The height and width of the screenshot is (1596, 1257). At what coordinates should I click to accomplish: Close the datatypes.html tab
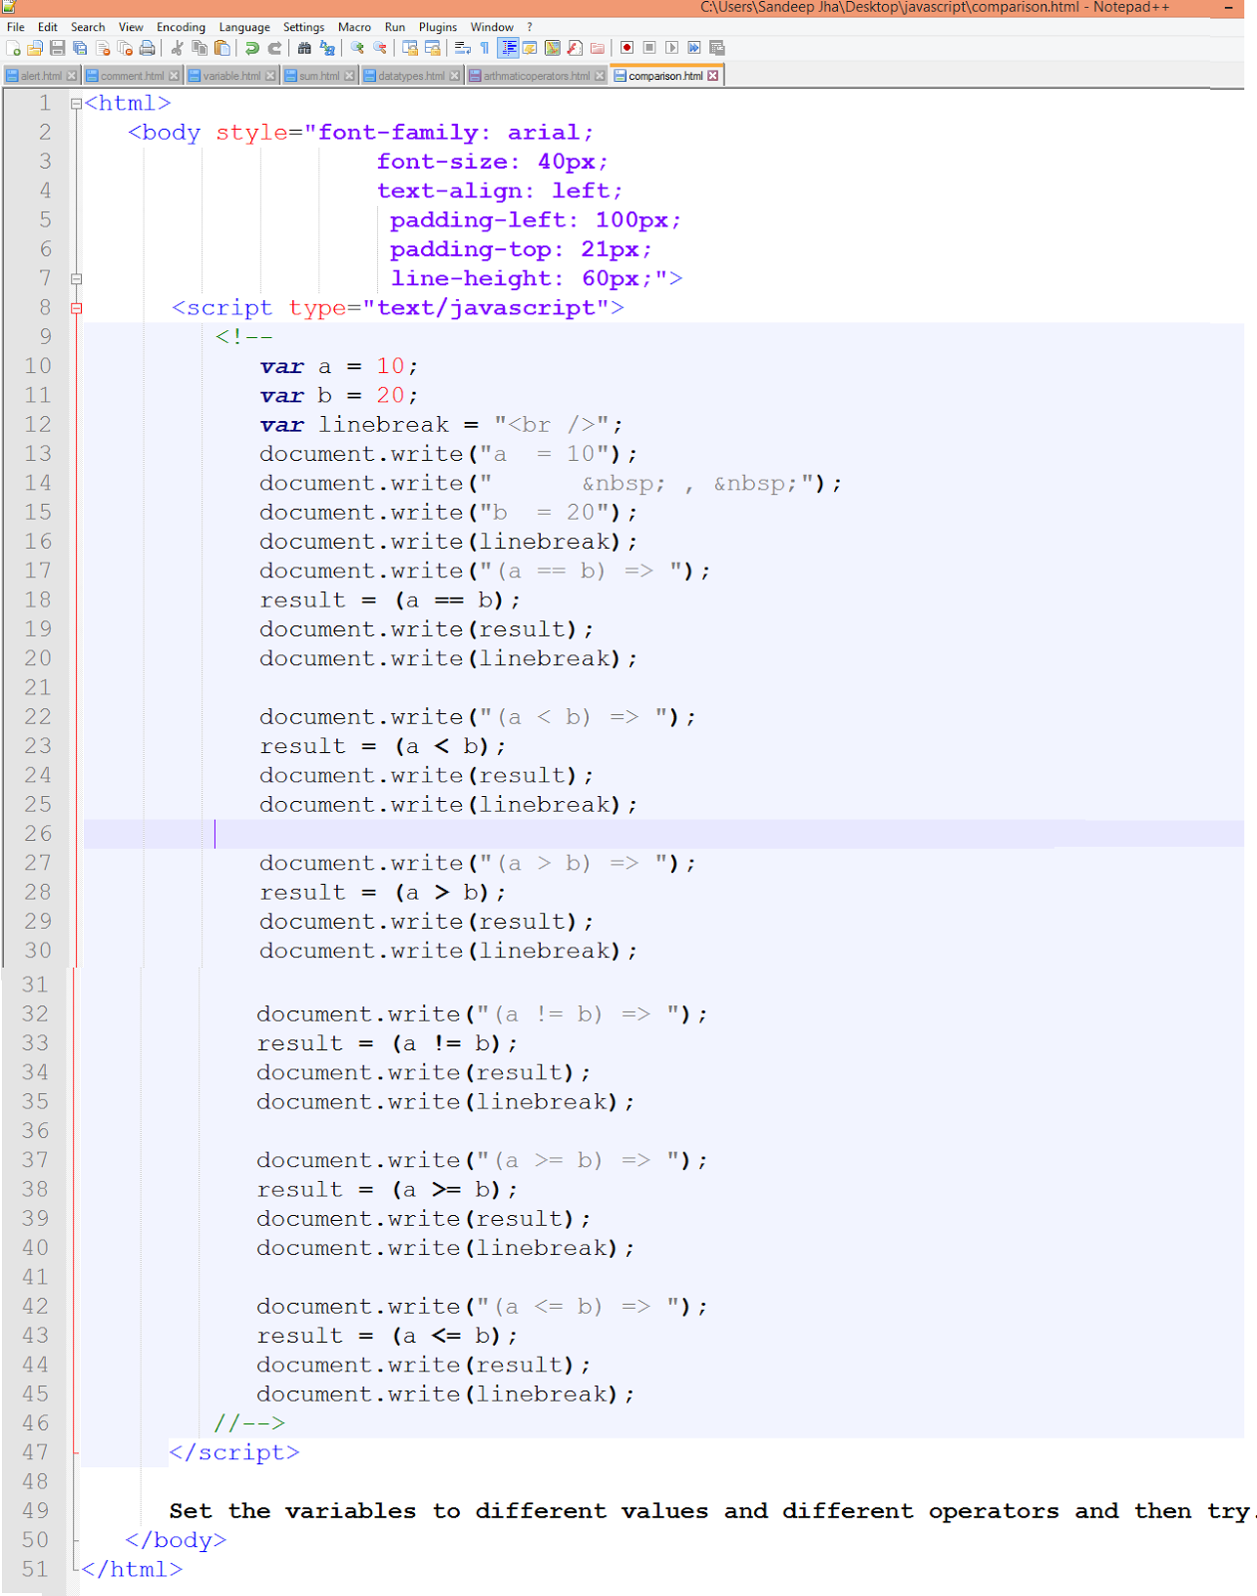coord(455,76)
